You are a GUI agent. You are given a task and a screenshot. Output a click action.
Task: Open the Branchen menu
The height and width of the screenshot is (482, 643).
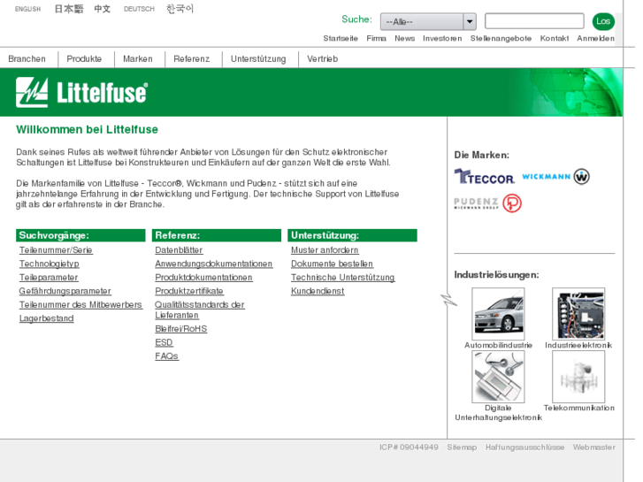(27, 59)
